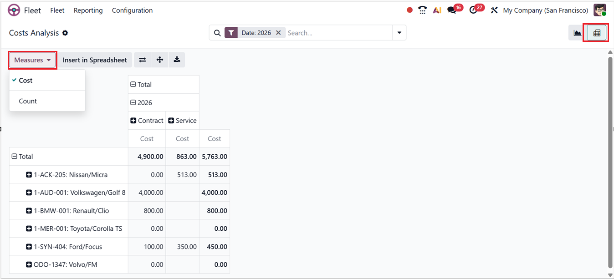Click Insert in Spreadsheet button
This screenshot has height=279, width=614.
(95, 60)
